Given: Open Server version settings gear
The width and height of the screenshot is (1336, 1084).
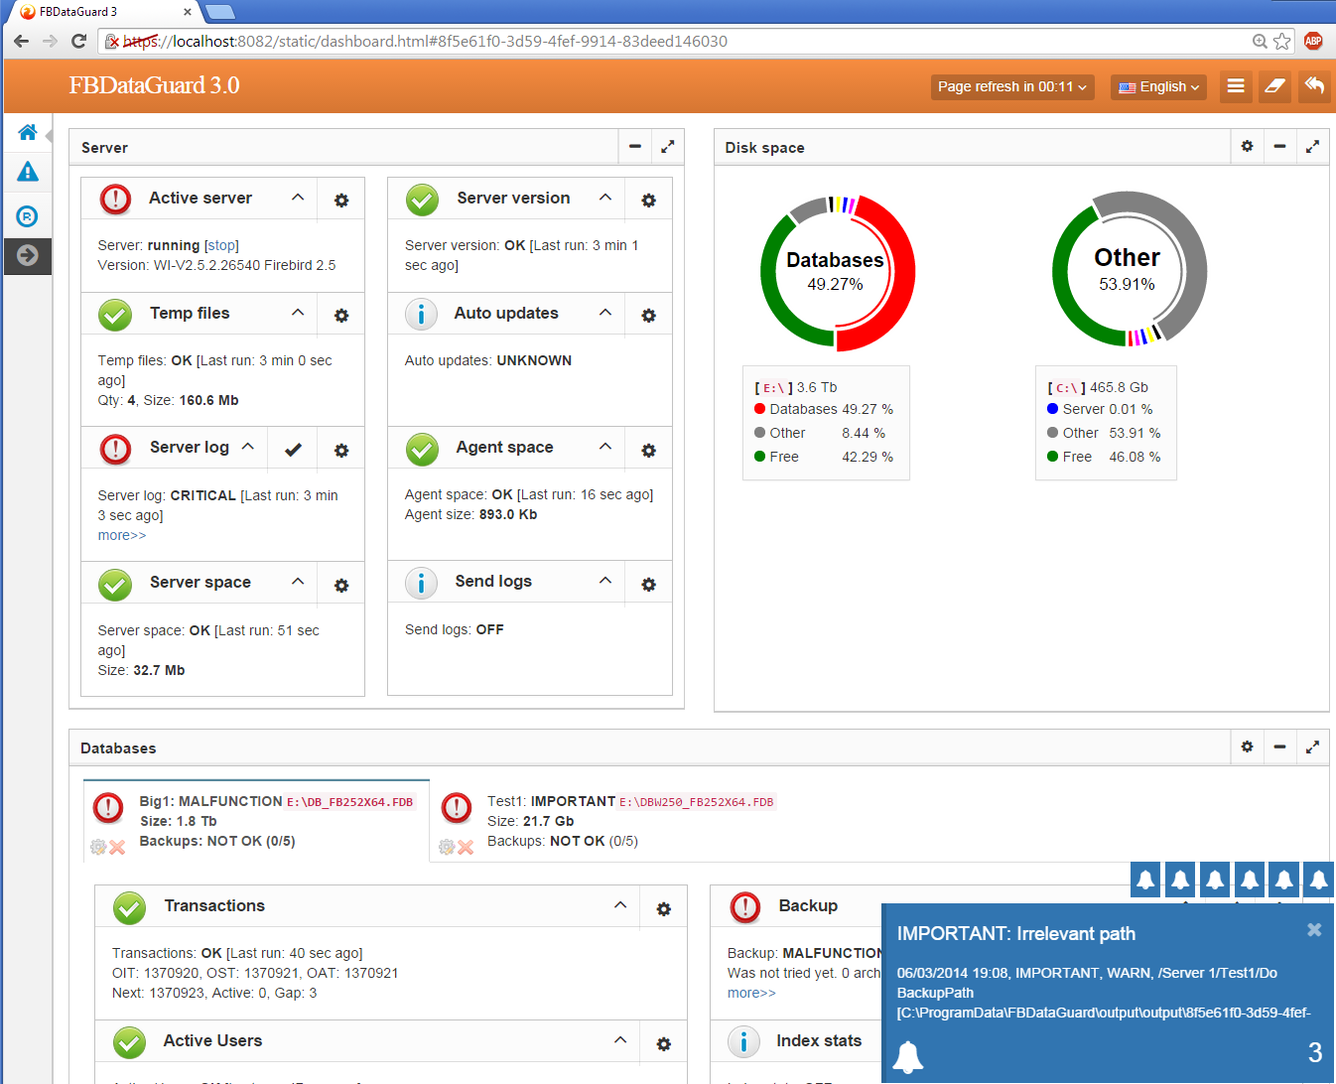Looking at the screenshot, I should click(649, 201).
